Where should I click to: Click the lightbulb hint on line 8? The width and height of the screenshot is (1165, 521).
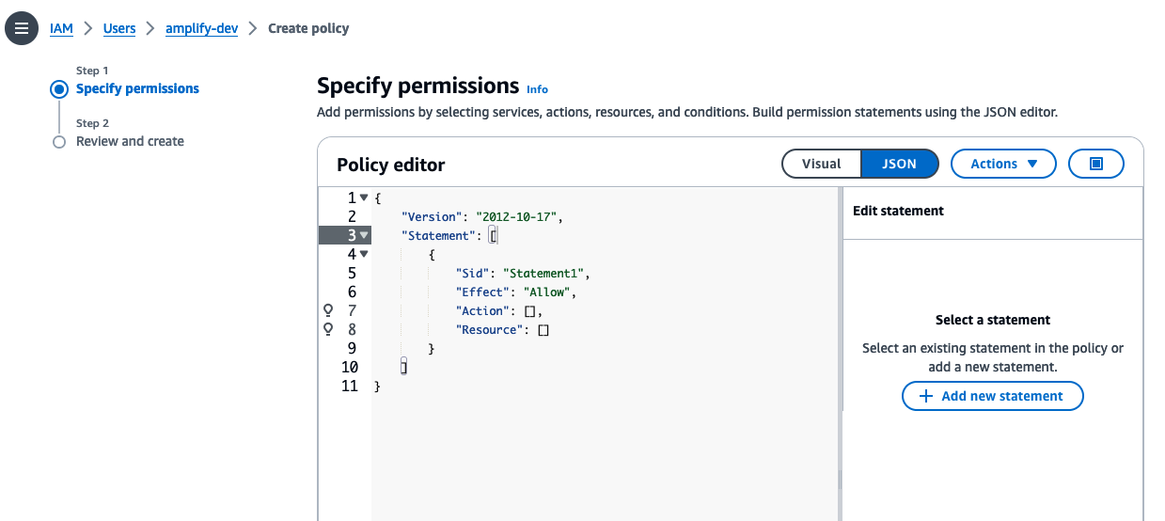328,329
